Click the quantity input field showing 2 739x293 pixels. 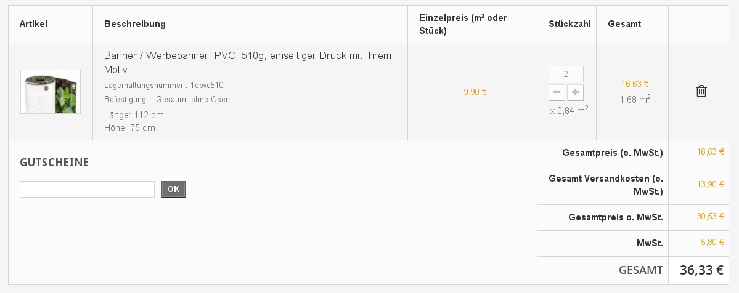coord(566,74)
